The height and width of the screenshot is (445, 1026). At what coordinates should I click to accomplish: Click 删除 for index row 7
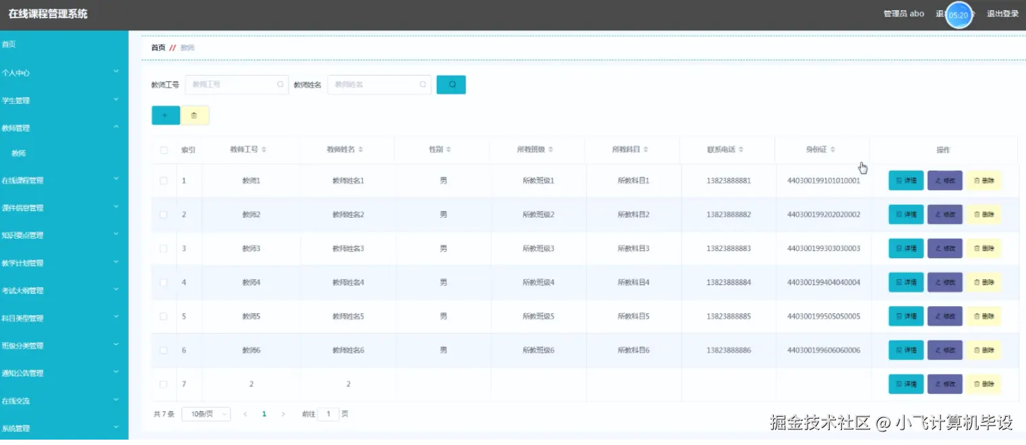[984, 384]
